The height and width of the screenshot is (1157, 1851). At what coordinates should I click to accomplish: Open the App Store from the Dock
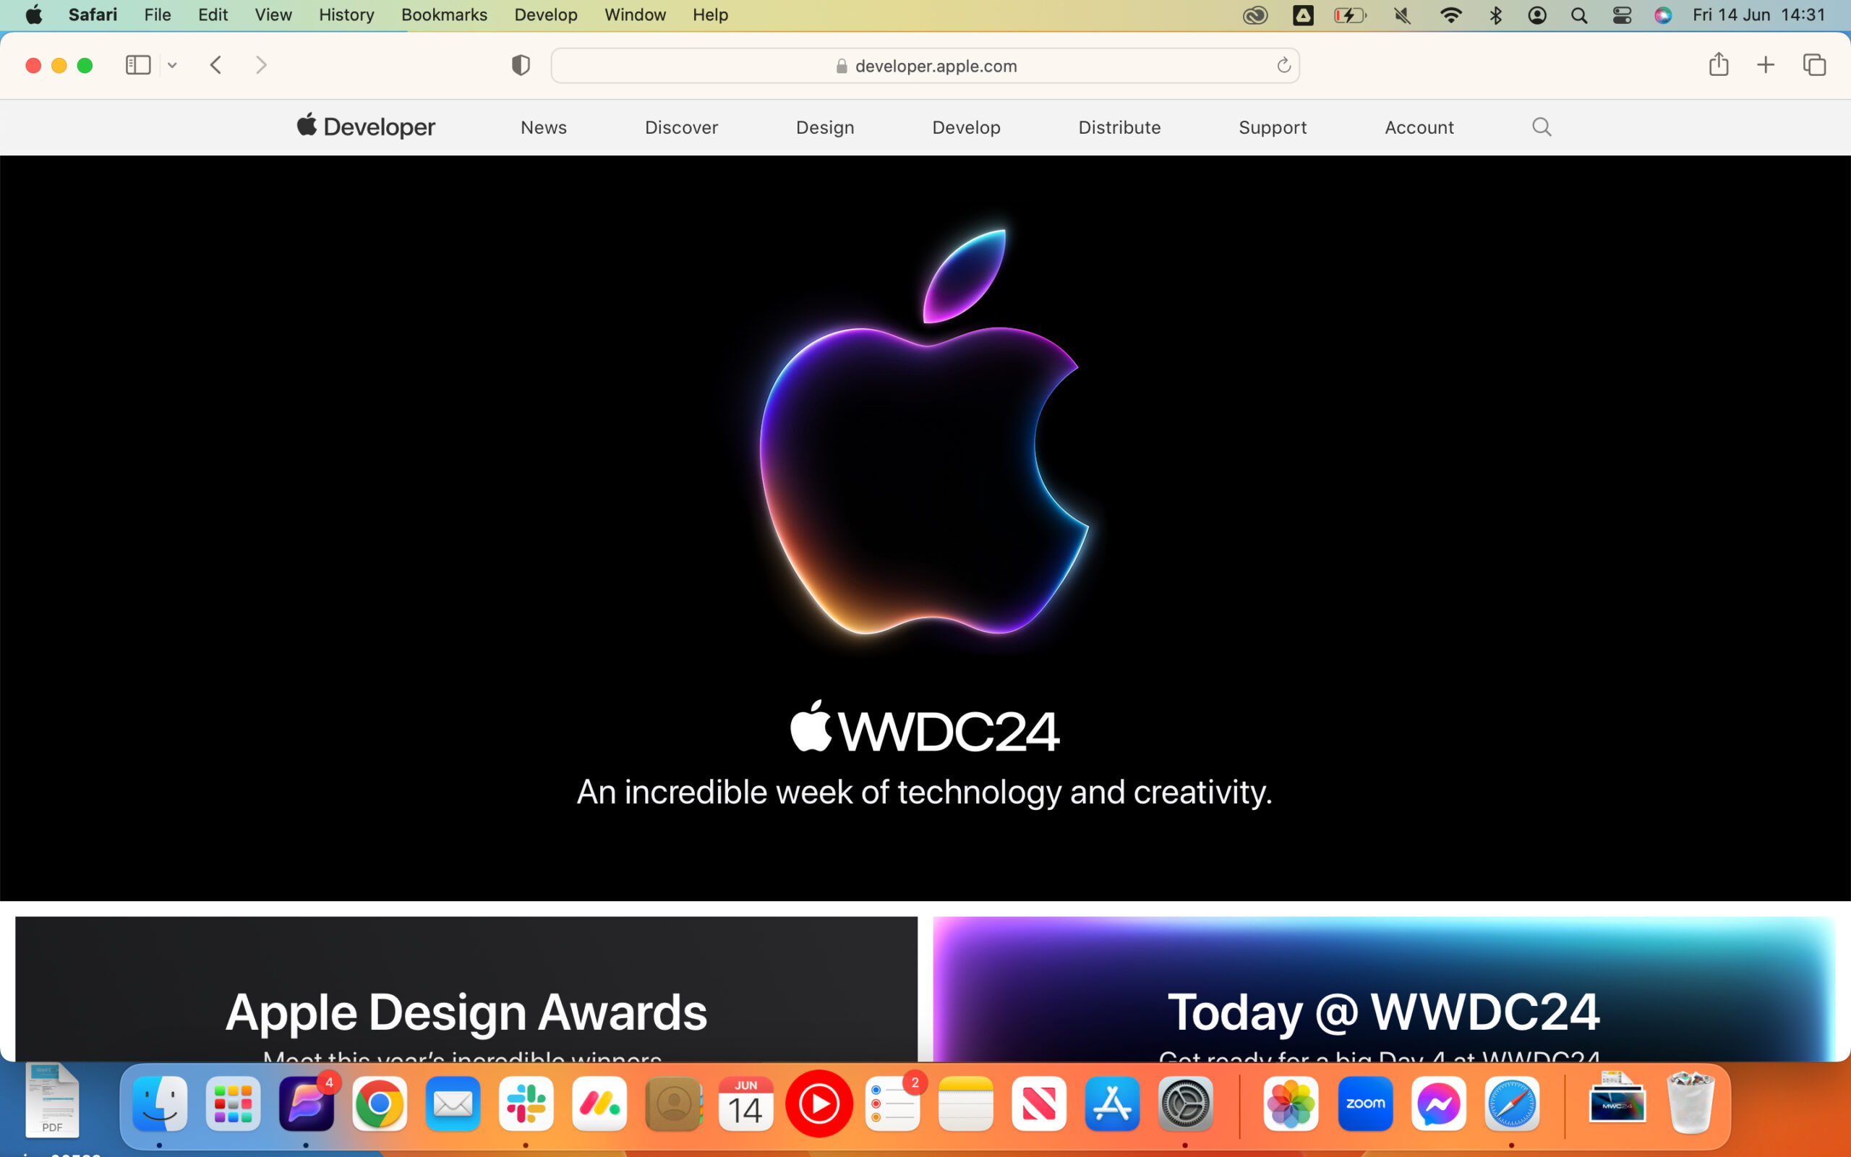1111,1103
